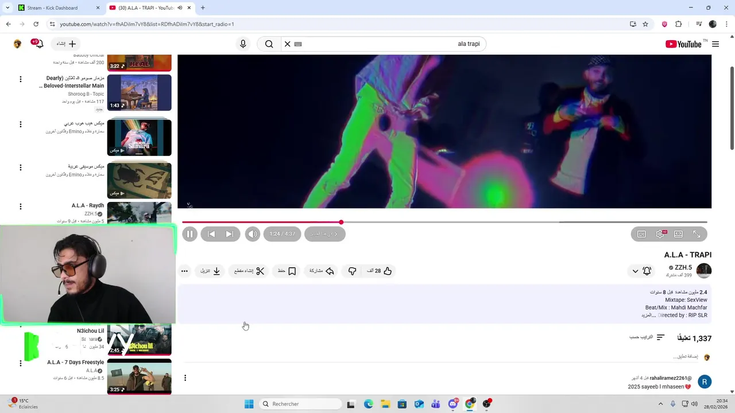Run search with magnifier icon
This screenshot has width=735, height=413.
(269, 44)
